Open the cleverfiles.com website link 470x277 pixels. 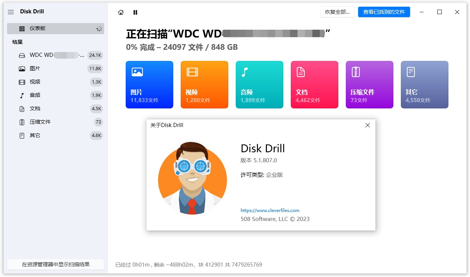pos(270,210)
